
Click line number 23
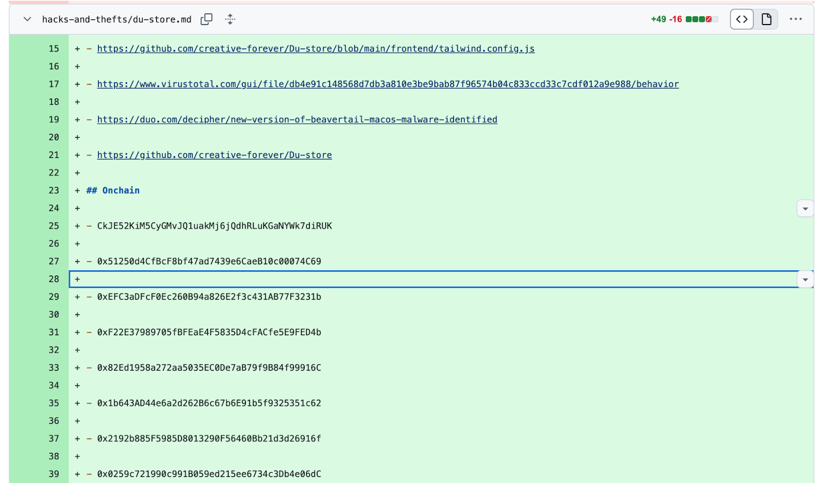54,190
